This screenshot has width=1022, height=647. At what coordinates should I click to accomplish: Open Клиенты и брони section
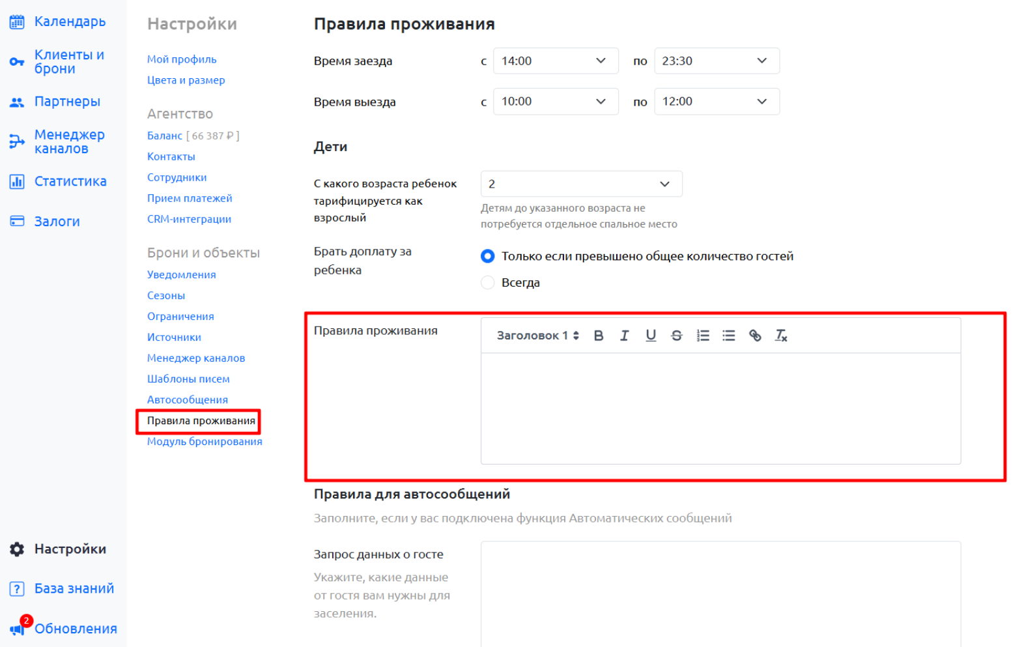(x=69, y=62)
